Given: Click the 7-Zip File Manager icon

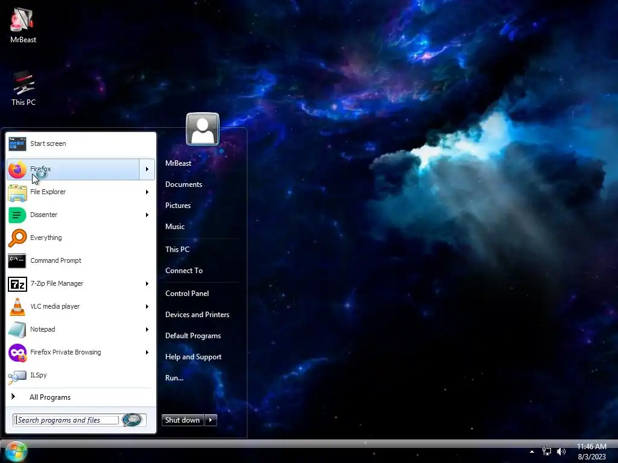Looking at the screenshot, I should tap(18, 283).
